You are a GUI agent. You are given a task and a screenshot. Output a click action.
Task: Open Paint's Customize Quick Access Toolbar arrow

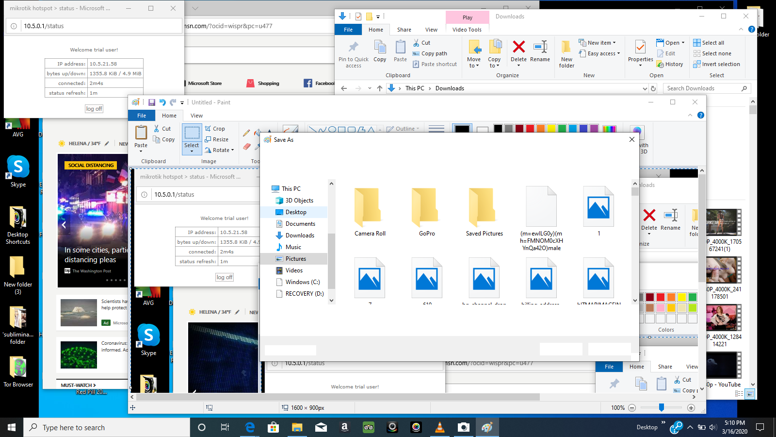pyautogui.click(x=182, y=102)
